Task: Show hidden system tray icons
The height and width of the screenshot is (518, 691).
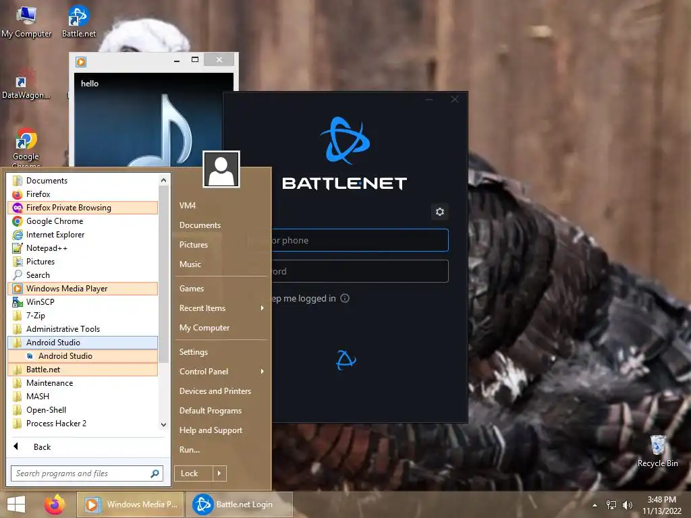Action: coord(595,505)
